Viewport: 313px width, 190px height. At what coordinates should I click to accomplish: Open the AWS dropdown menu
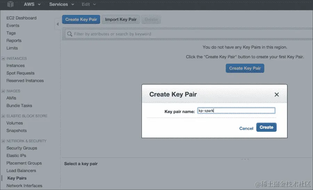coord(32,4)
